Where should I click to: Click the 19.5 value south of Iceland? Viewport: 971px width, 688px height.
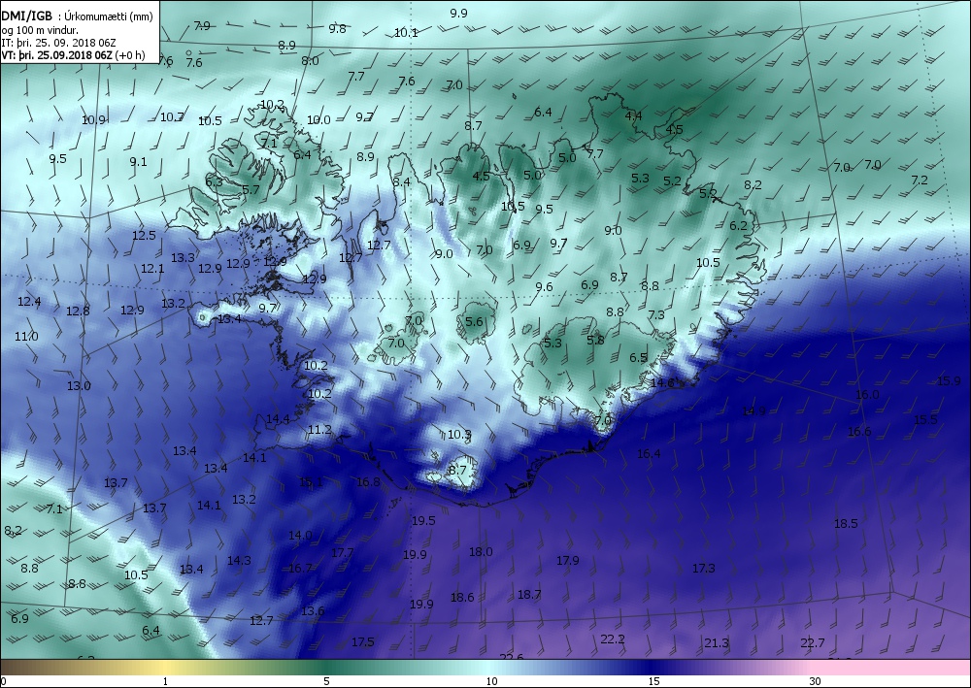pos(423,520)
